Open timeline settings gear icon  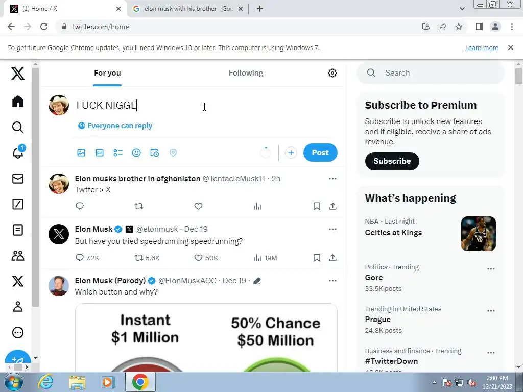[x=332, y=73]
